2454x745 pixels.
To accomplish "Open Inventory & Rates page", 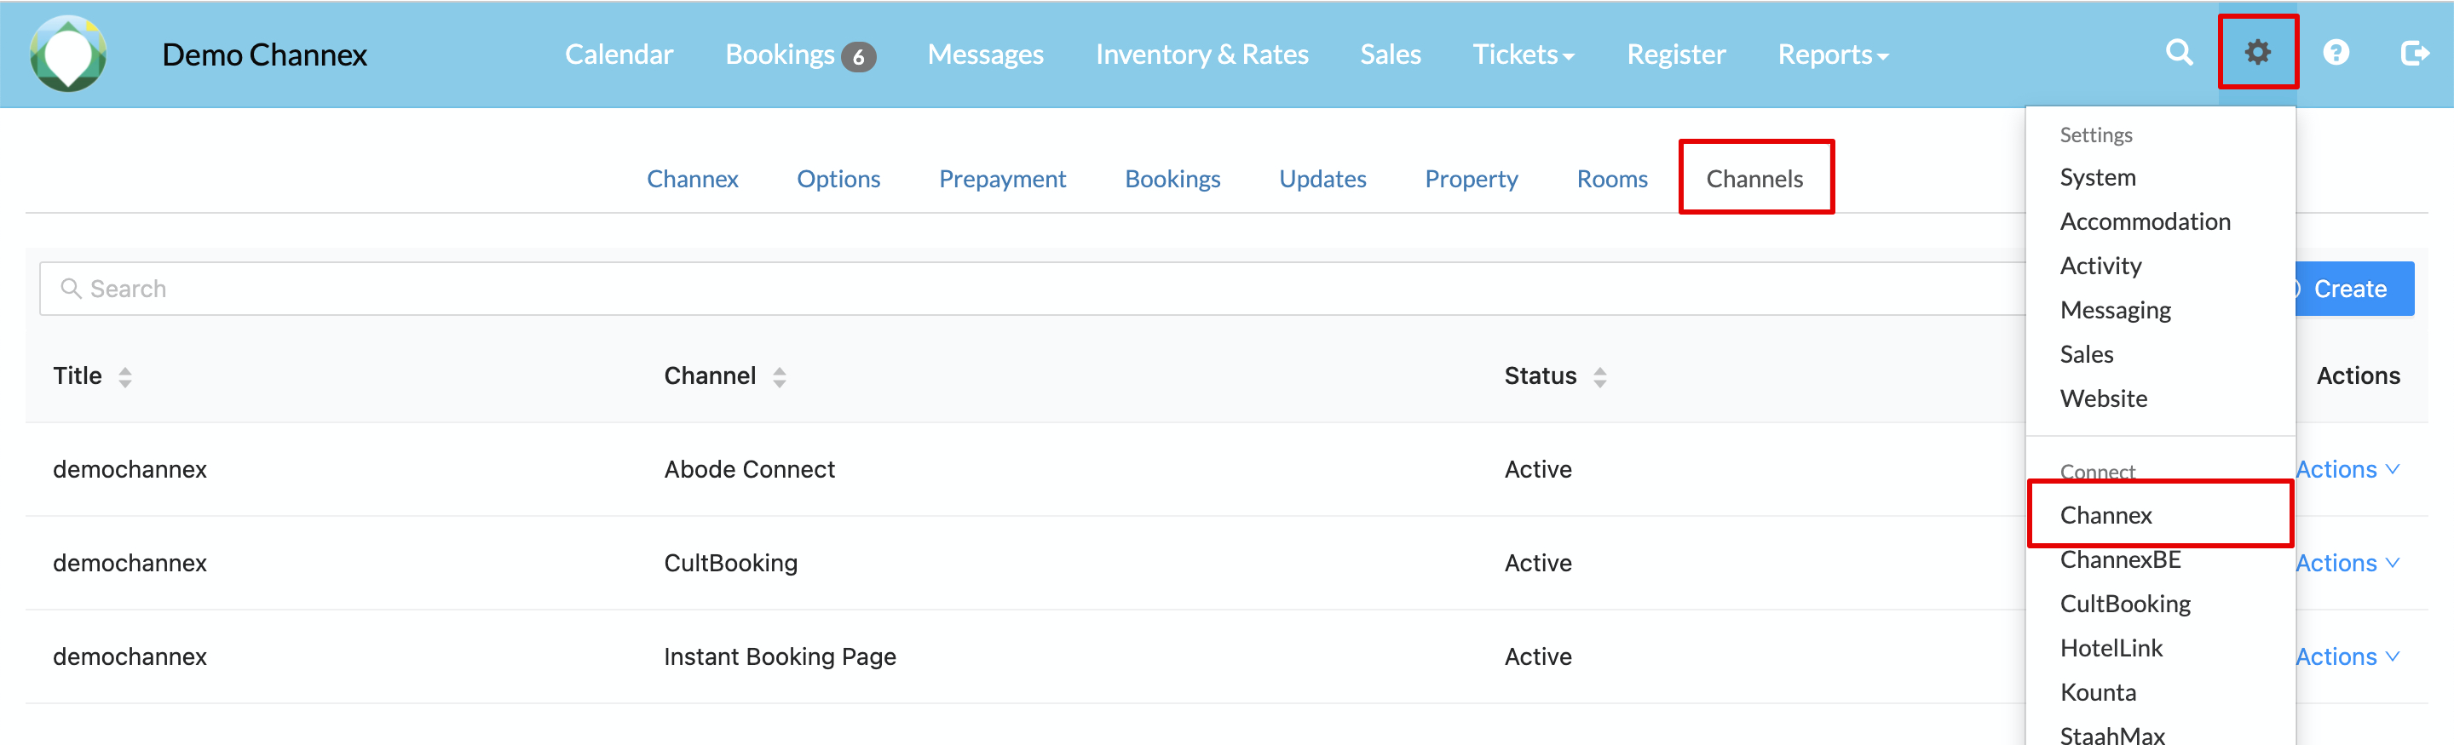I will [x=1202, y=55].
